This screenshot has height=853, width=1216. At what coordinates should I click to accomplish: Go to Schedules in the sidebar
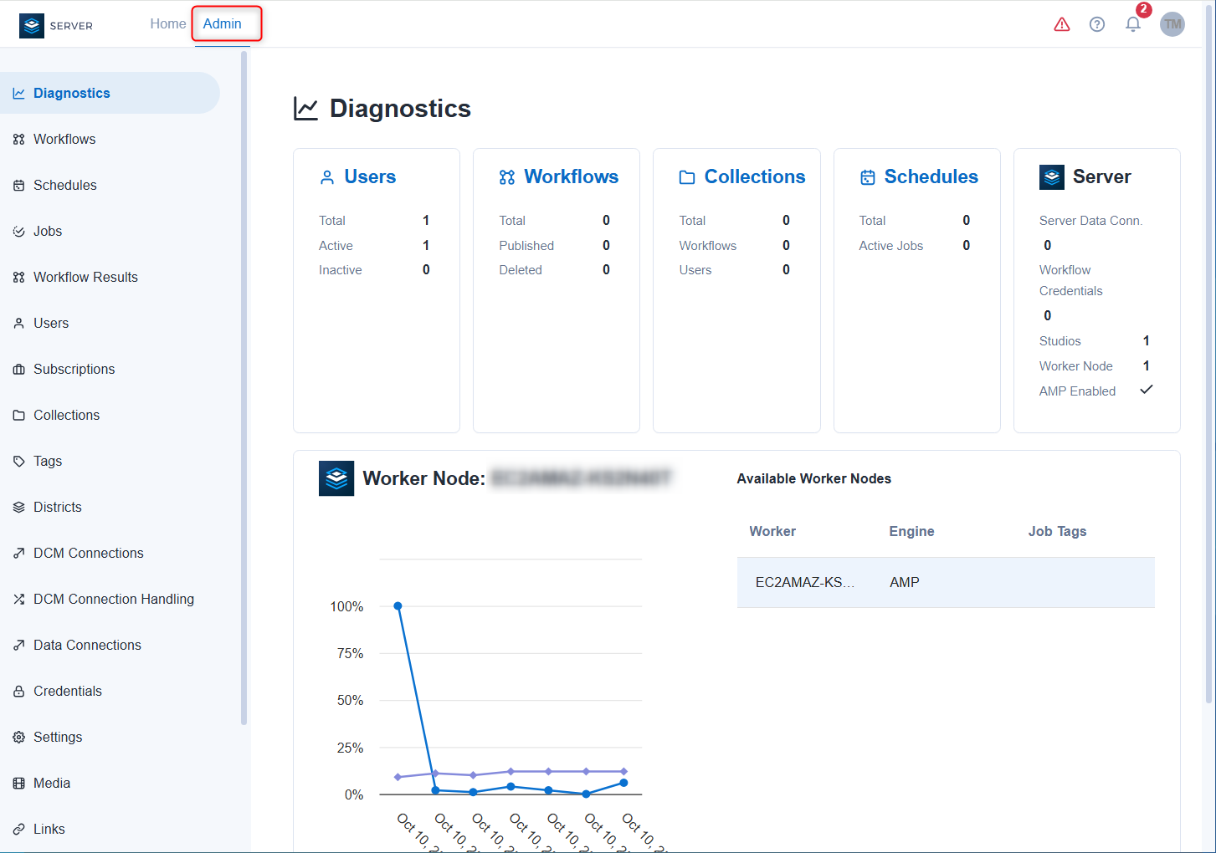click(64, 185)
